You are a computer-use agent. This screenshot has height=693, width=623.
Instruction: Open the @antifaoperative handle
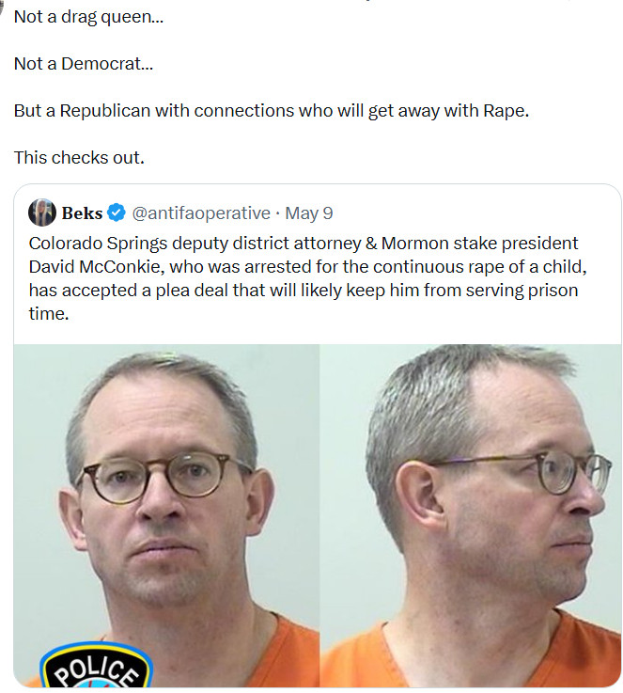pyautogui.click(x=201, y=213)
